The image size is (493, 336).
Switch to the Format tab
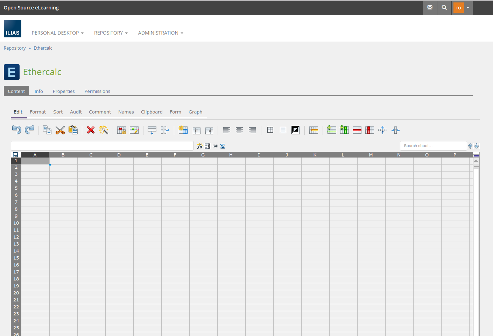tap(37, 112)
